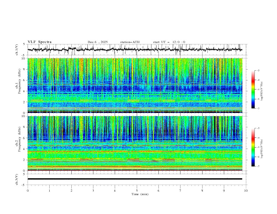Click the "0" tick on the time axis
The height and width of the screenshot is (214, 277).
tap(28, 191)
